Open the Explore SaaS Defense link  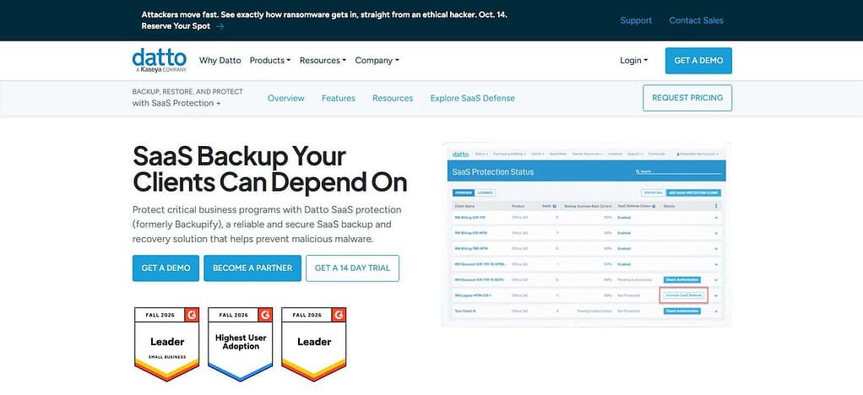tap(473, 98)
